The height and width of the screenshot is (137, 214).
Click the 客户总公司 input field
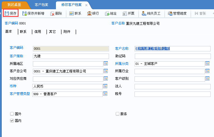click(x=68, y=71)
